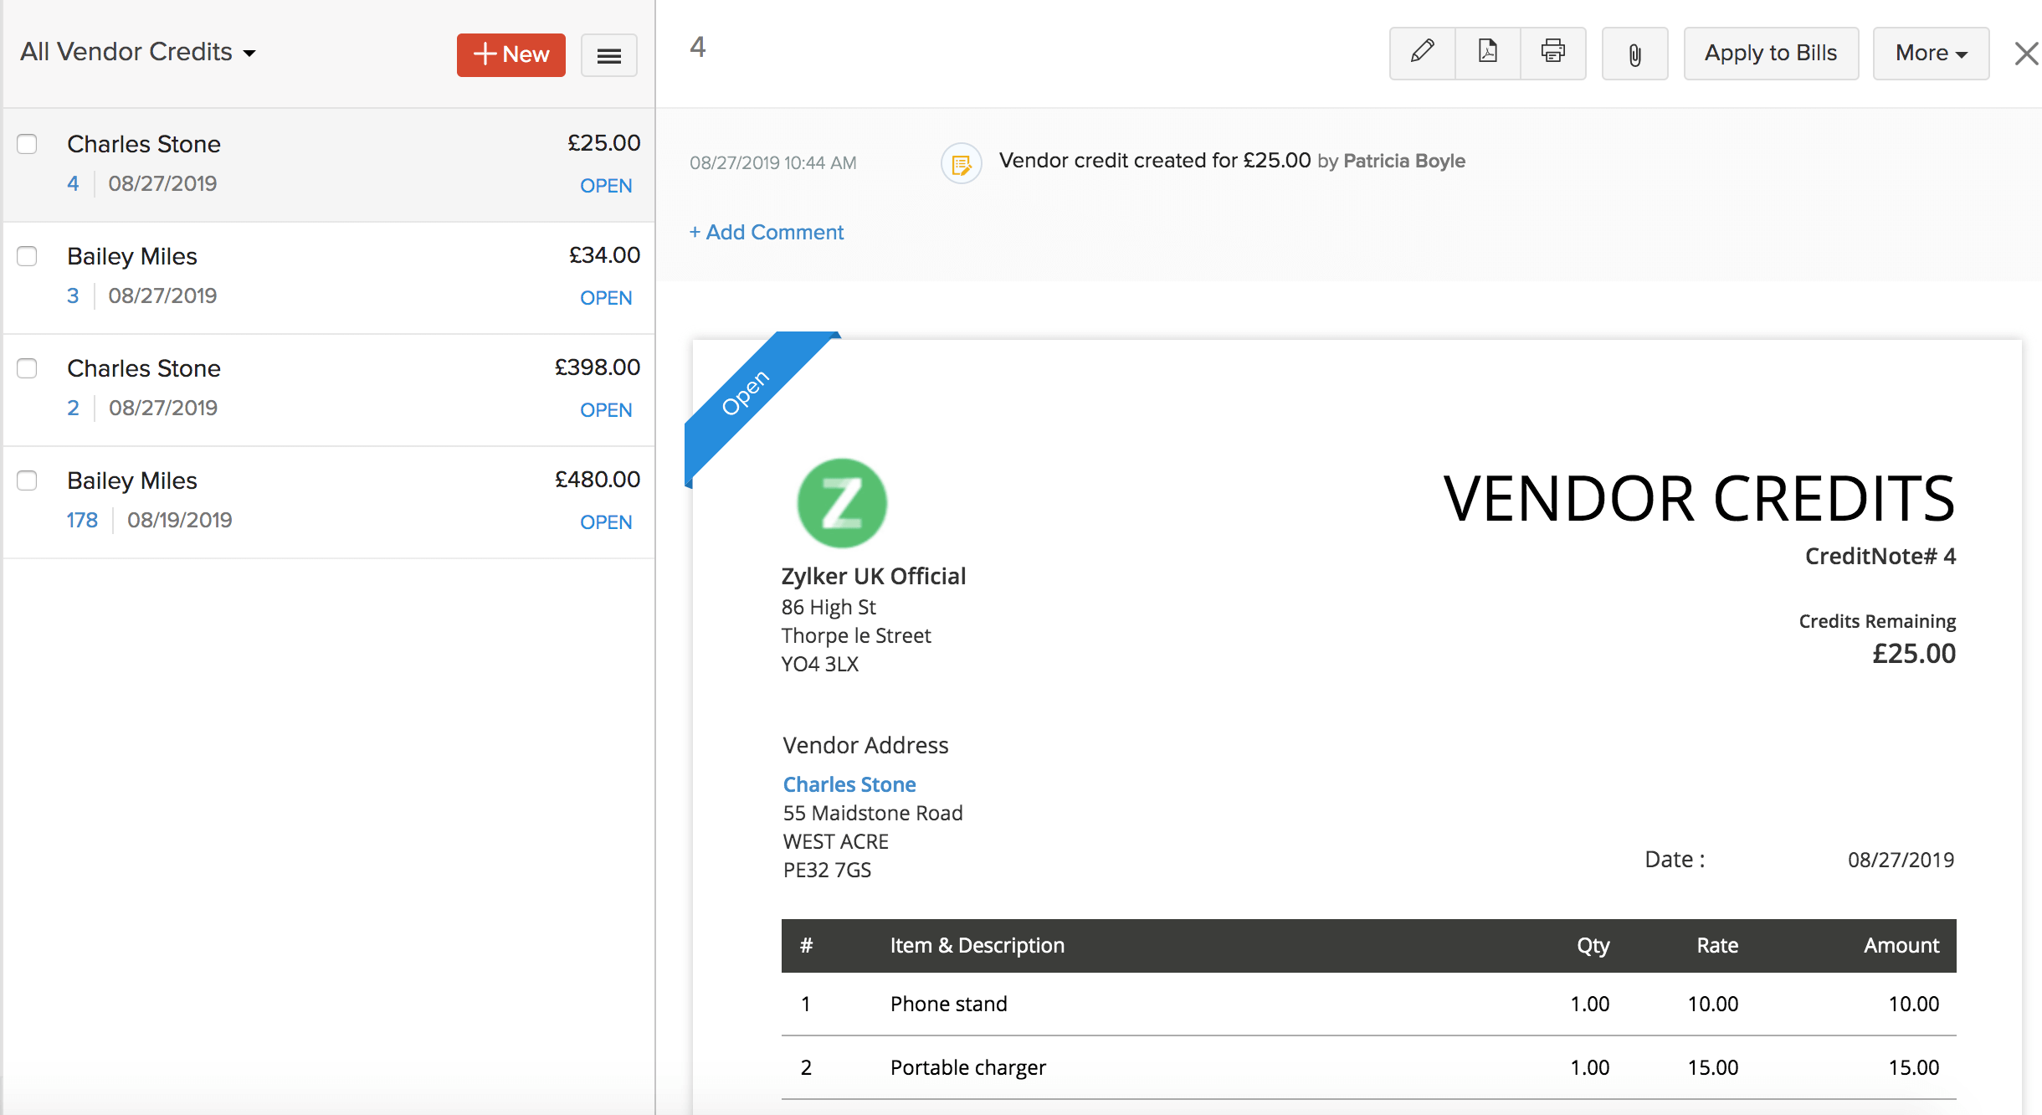
Task: Check the Charles Stone £398.00 entry
Action: (x=28, y=368)
